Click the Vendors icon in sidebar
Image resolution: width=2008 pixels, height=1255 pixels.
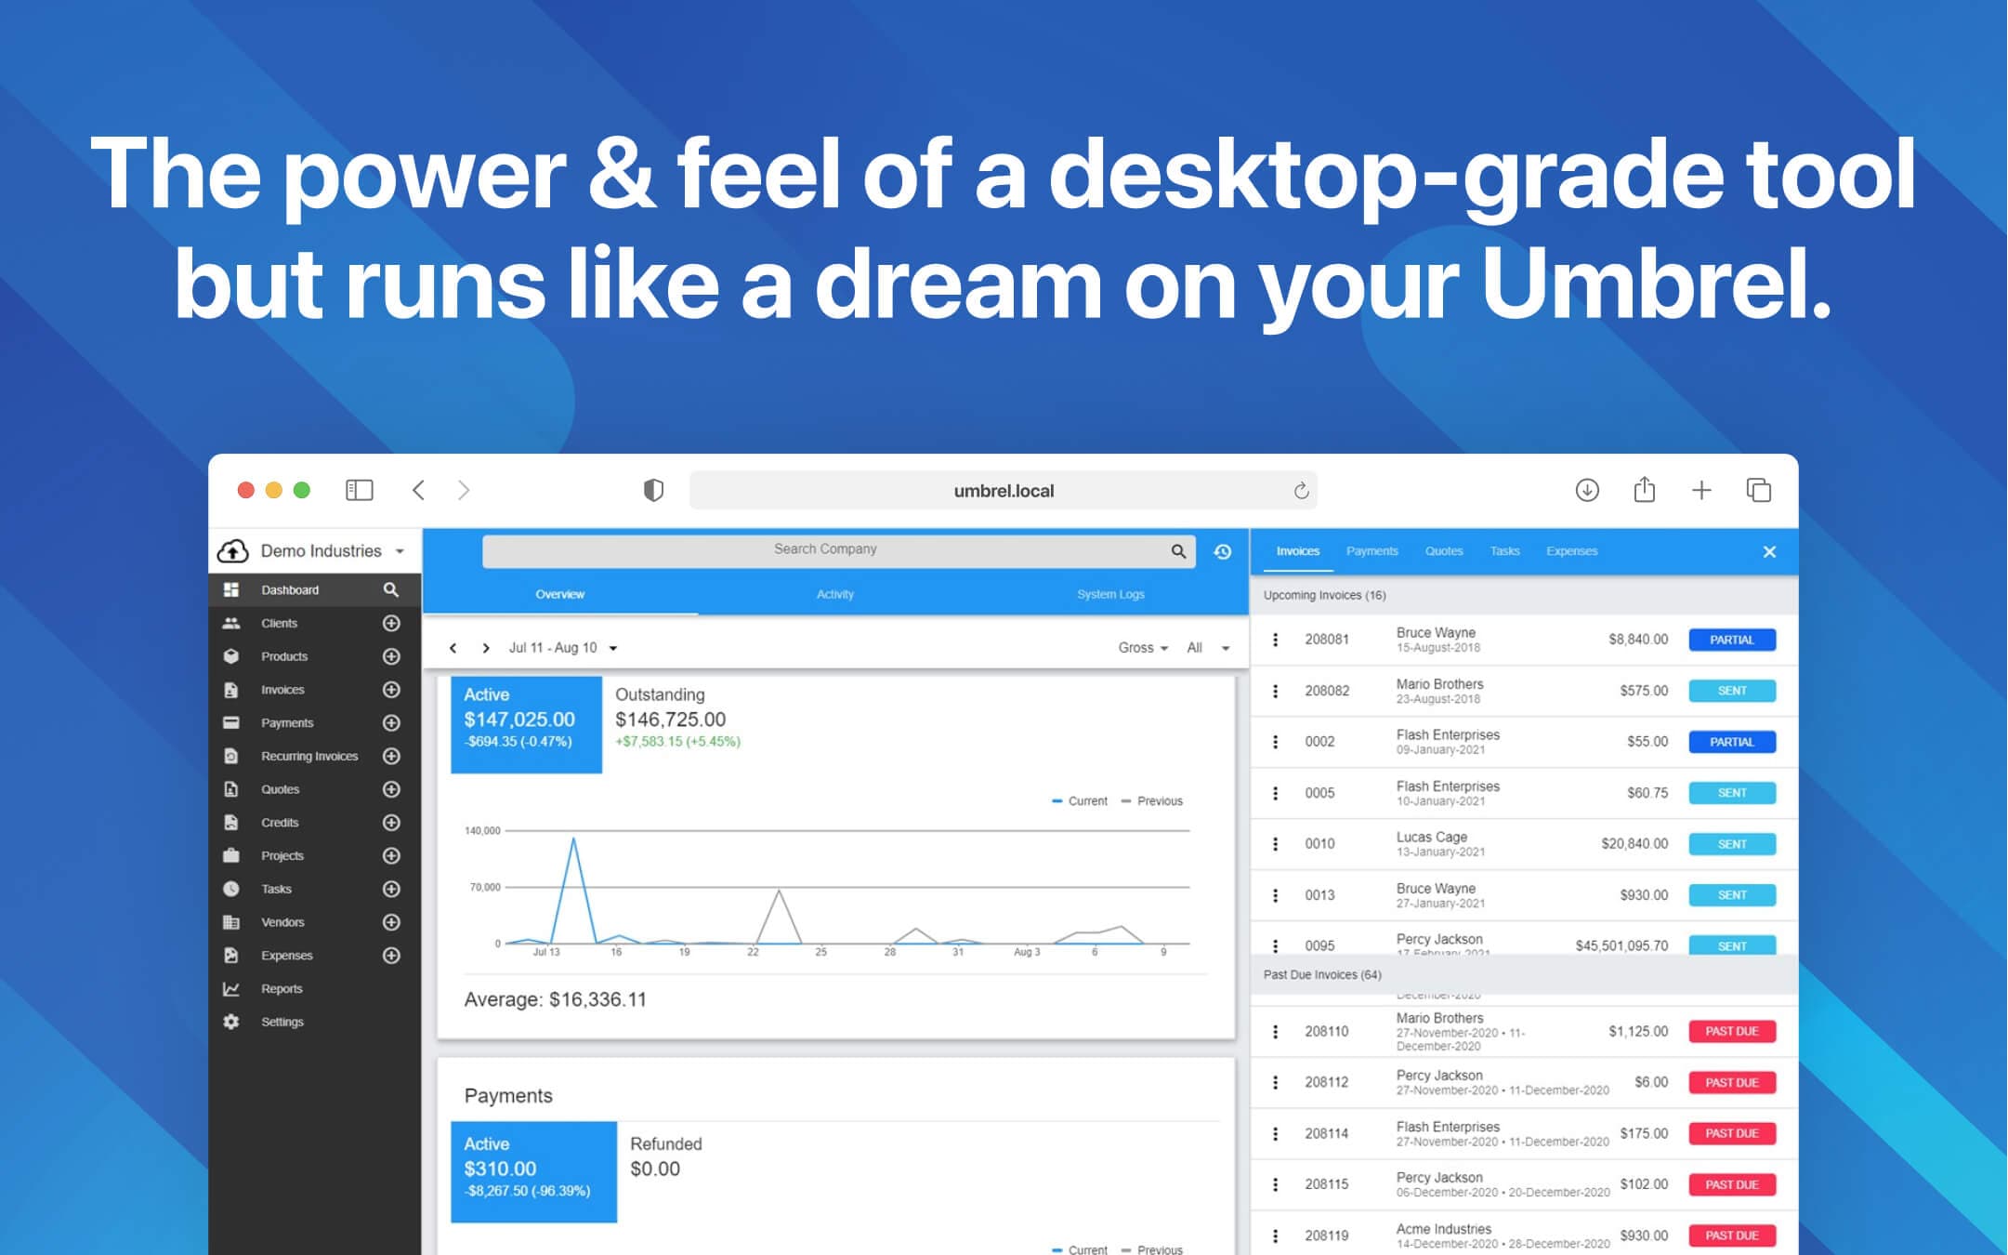(231, 921)
